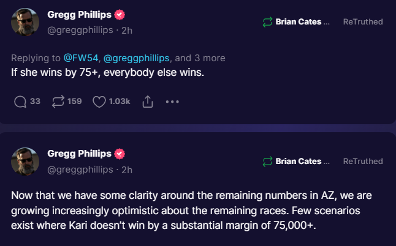Click the green ReTruthed icon, second post

267,162
